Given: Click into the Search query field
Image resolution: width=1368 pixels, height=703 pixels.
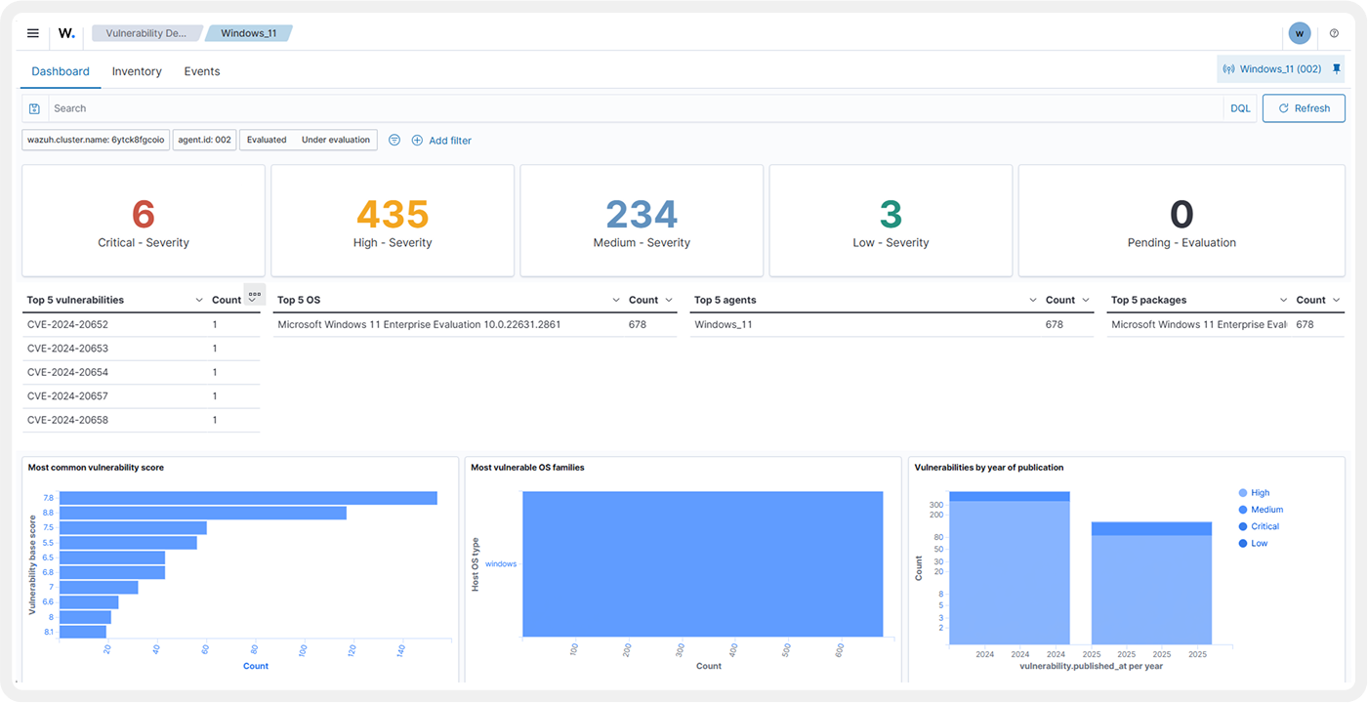Looking at the screenshot, I should [636, 108].
